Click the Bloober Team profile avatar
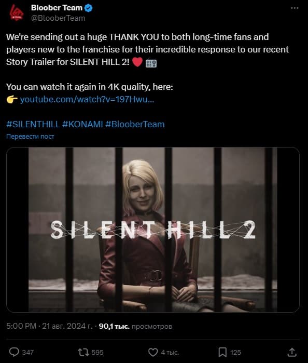Screen dimensions: 308x363 (17, 13)
